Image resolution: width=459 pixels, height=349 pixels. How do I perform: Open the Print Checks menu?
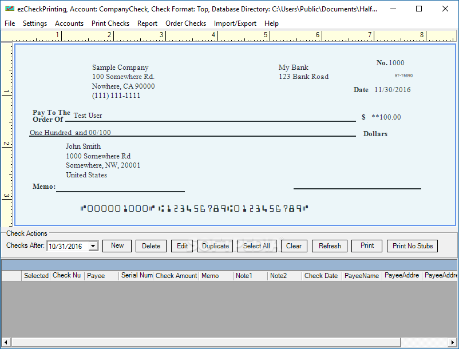110,23
